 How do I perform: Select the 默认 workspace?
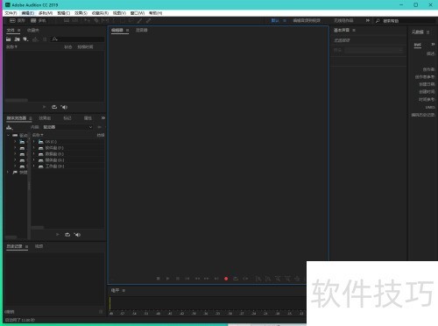point(275,20)
